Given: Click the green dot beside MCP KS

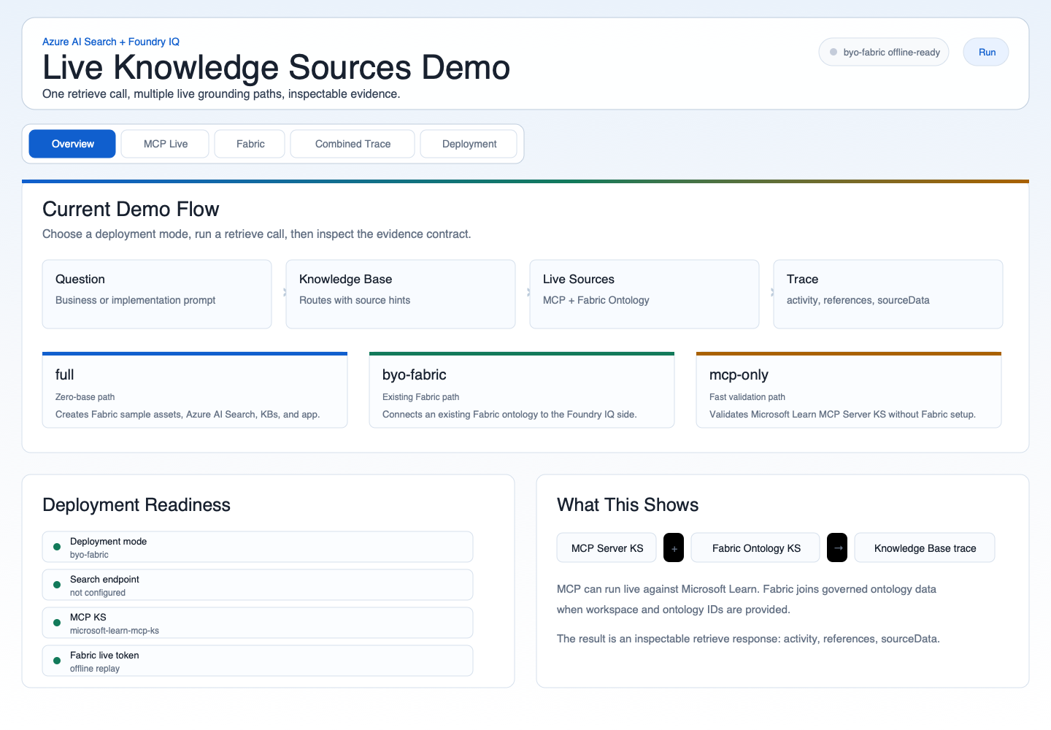Looking at the screenshot, I should click(57, 623).
